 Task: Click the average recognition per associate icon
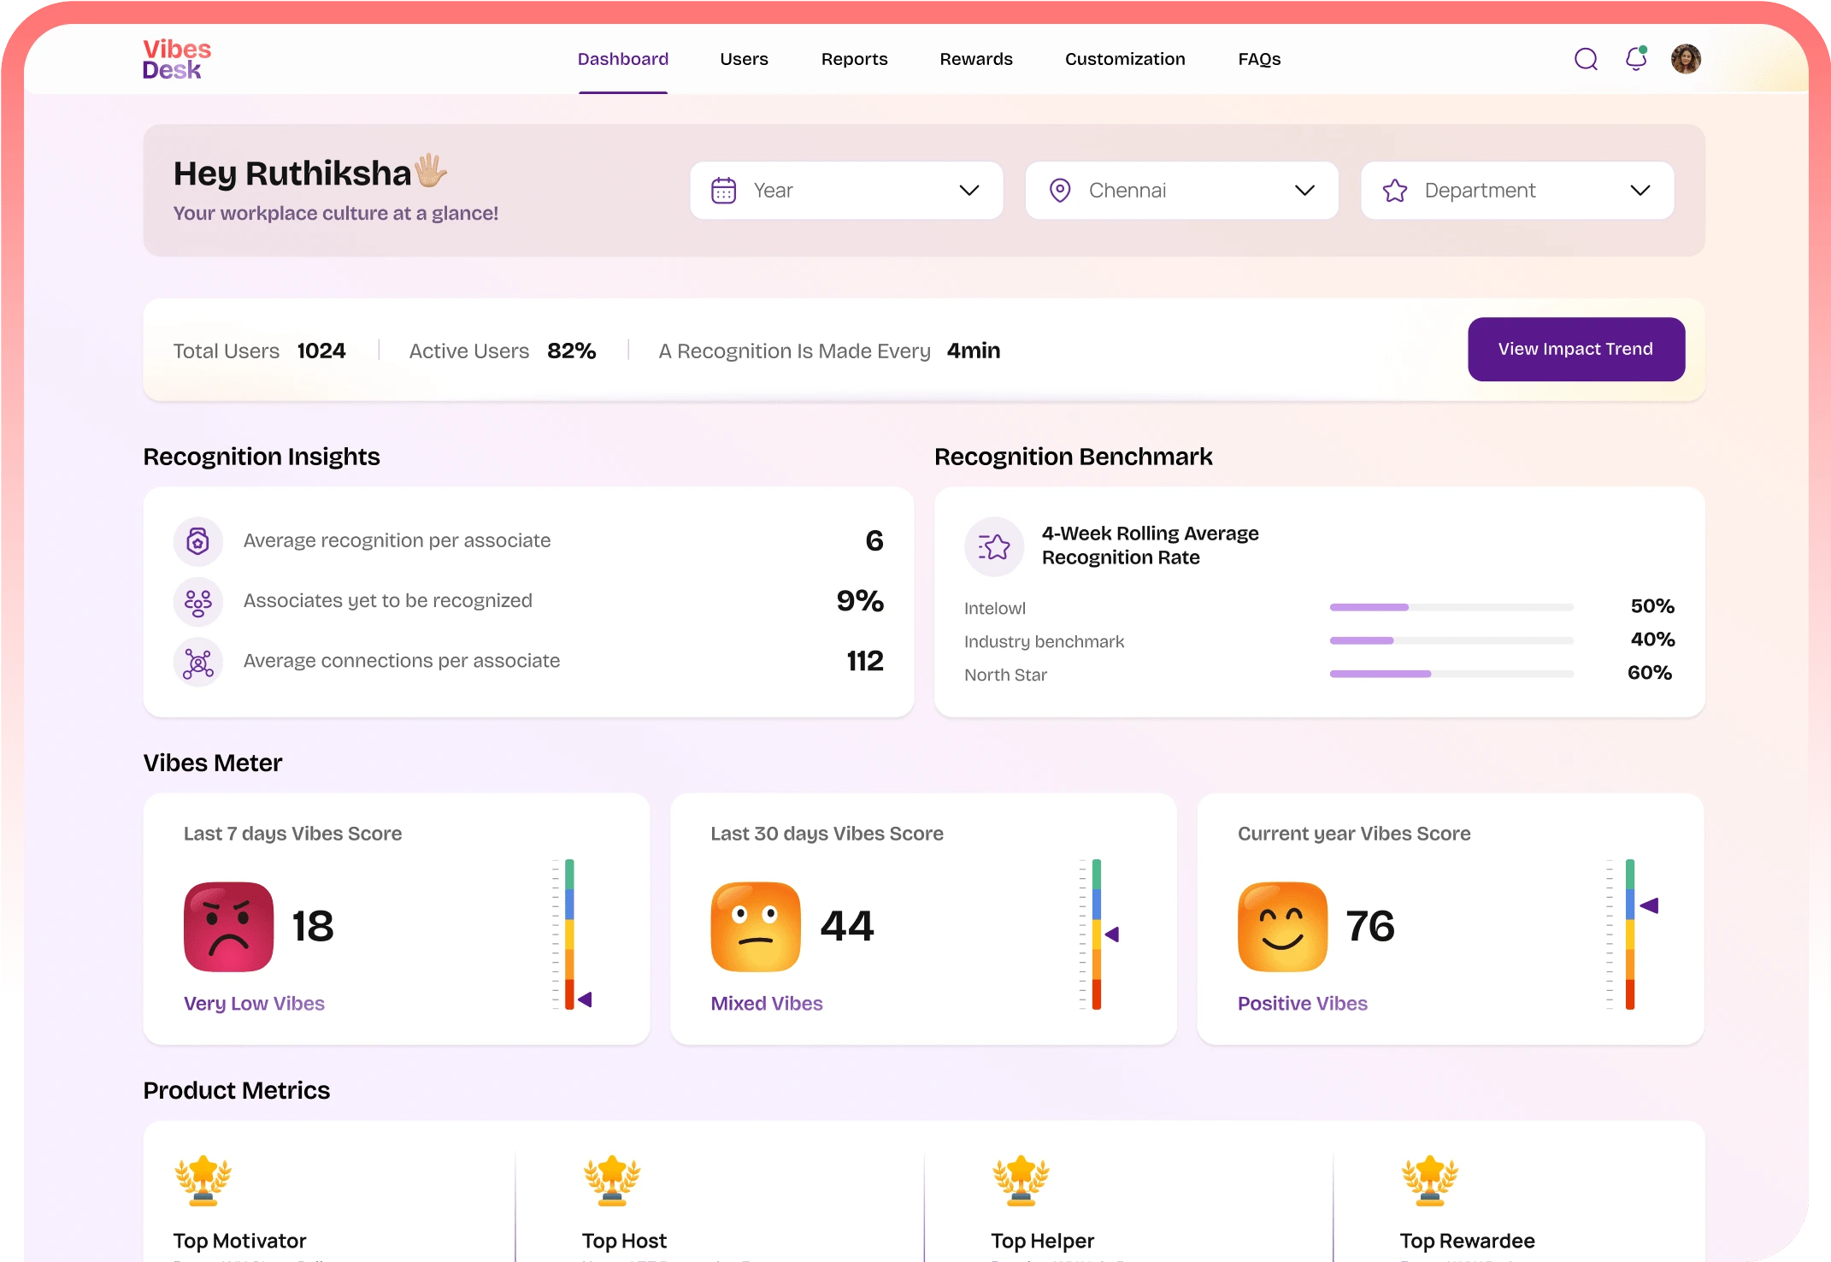(198, 540)
